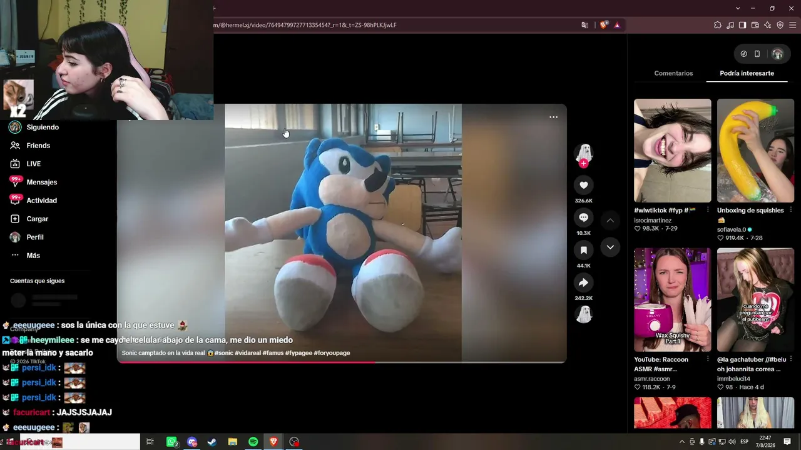Open File Explorer from the taskbar
This screenshot has width=801, height=450.
[x=232, y=442]
